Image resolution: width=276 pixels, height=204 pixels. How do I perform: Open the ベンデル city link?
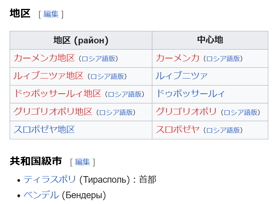coord(41,195)
